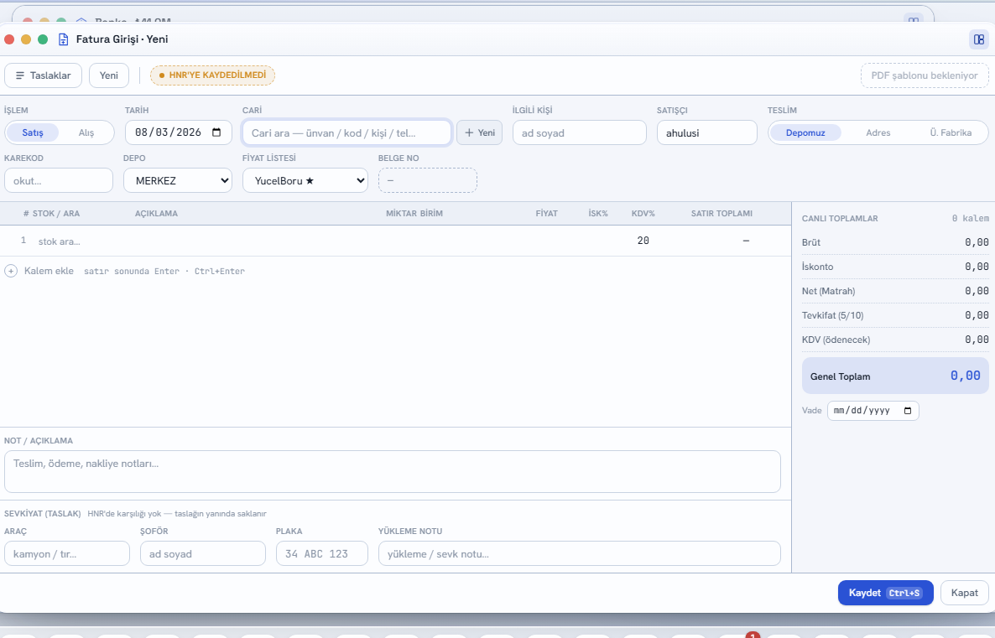The height and width of the screenshot is (638, 995).
Task: Toggle the panel layout icon in title bar
Action: pyautogui.click(x=978, y=39)
